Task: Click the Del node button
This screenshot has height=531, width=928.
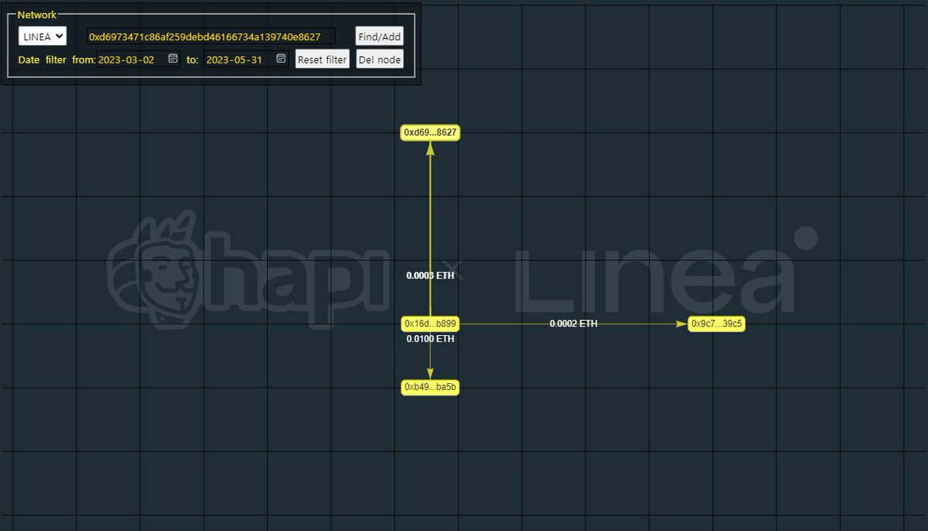Action: point(380,60)
